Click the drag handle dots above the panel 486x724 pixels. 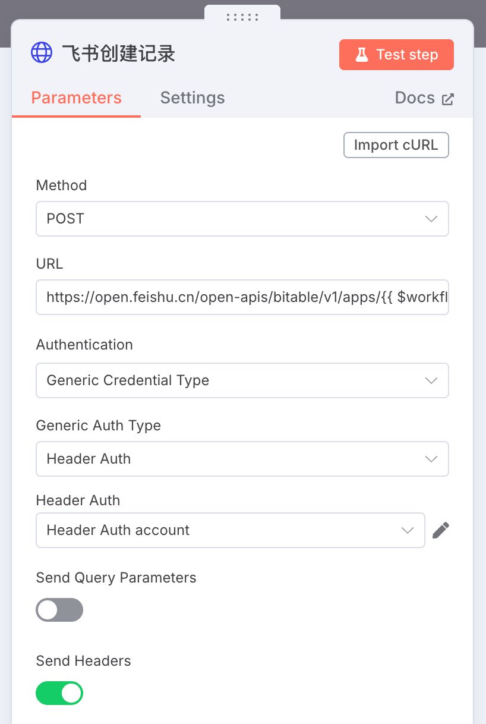coord(242,18)
